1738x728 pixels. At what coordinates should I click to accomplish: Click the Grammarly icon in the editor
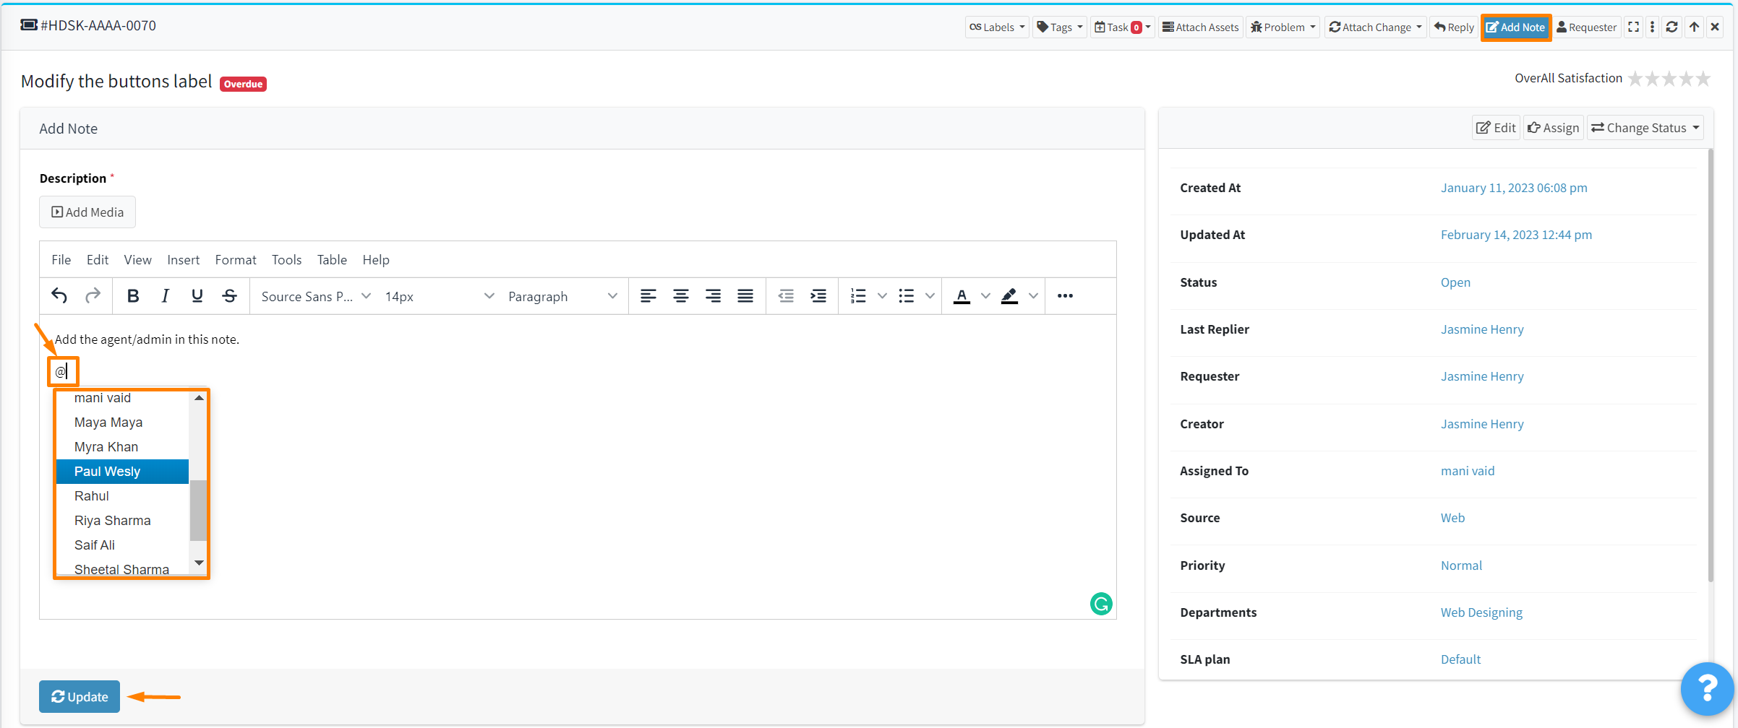(1100, 603)
